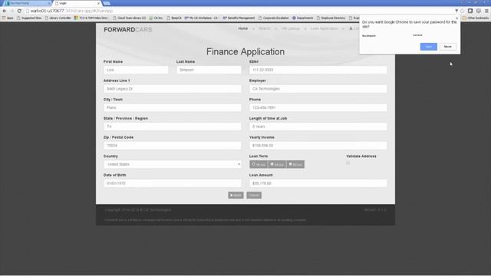The height and width of the screenshot is (276, 491).
Task: Open the Library Controller bookmark
Action: tap(58, 18)
